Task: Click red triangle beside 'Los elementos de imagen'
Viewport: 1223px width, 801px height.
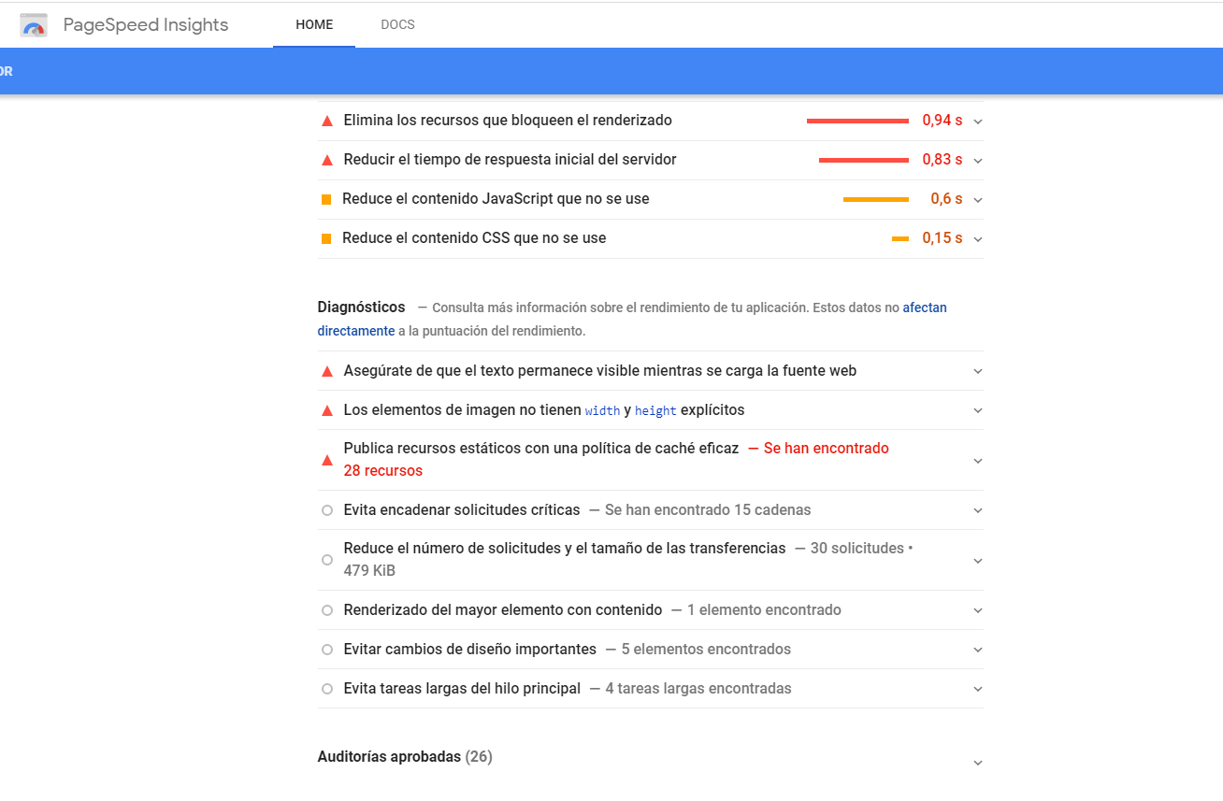Action: [x=327, y=410]
